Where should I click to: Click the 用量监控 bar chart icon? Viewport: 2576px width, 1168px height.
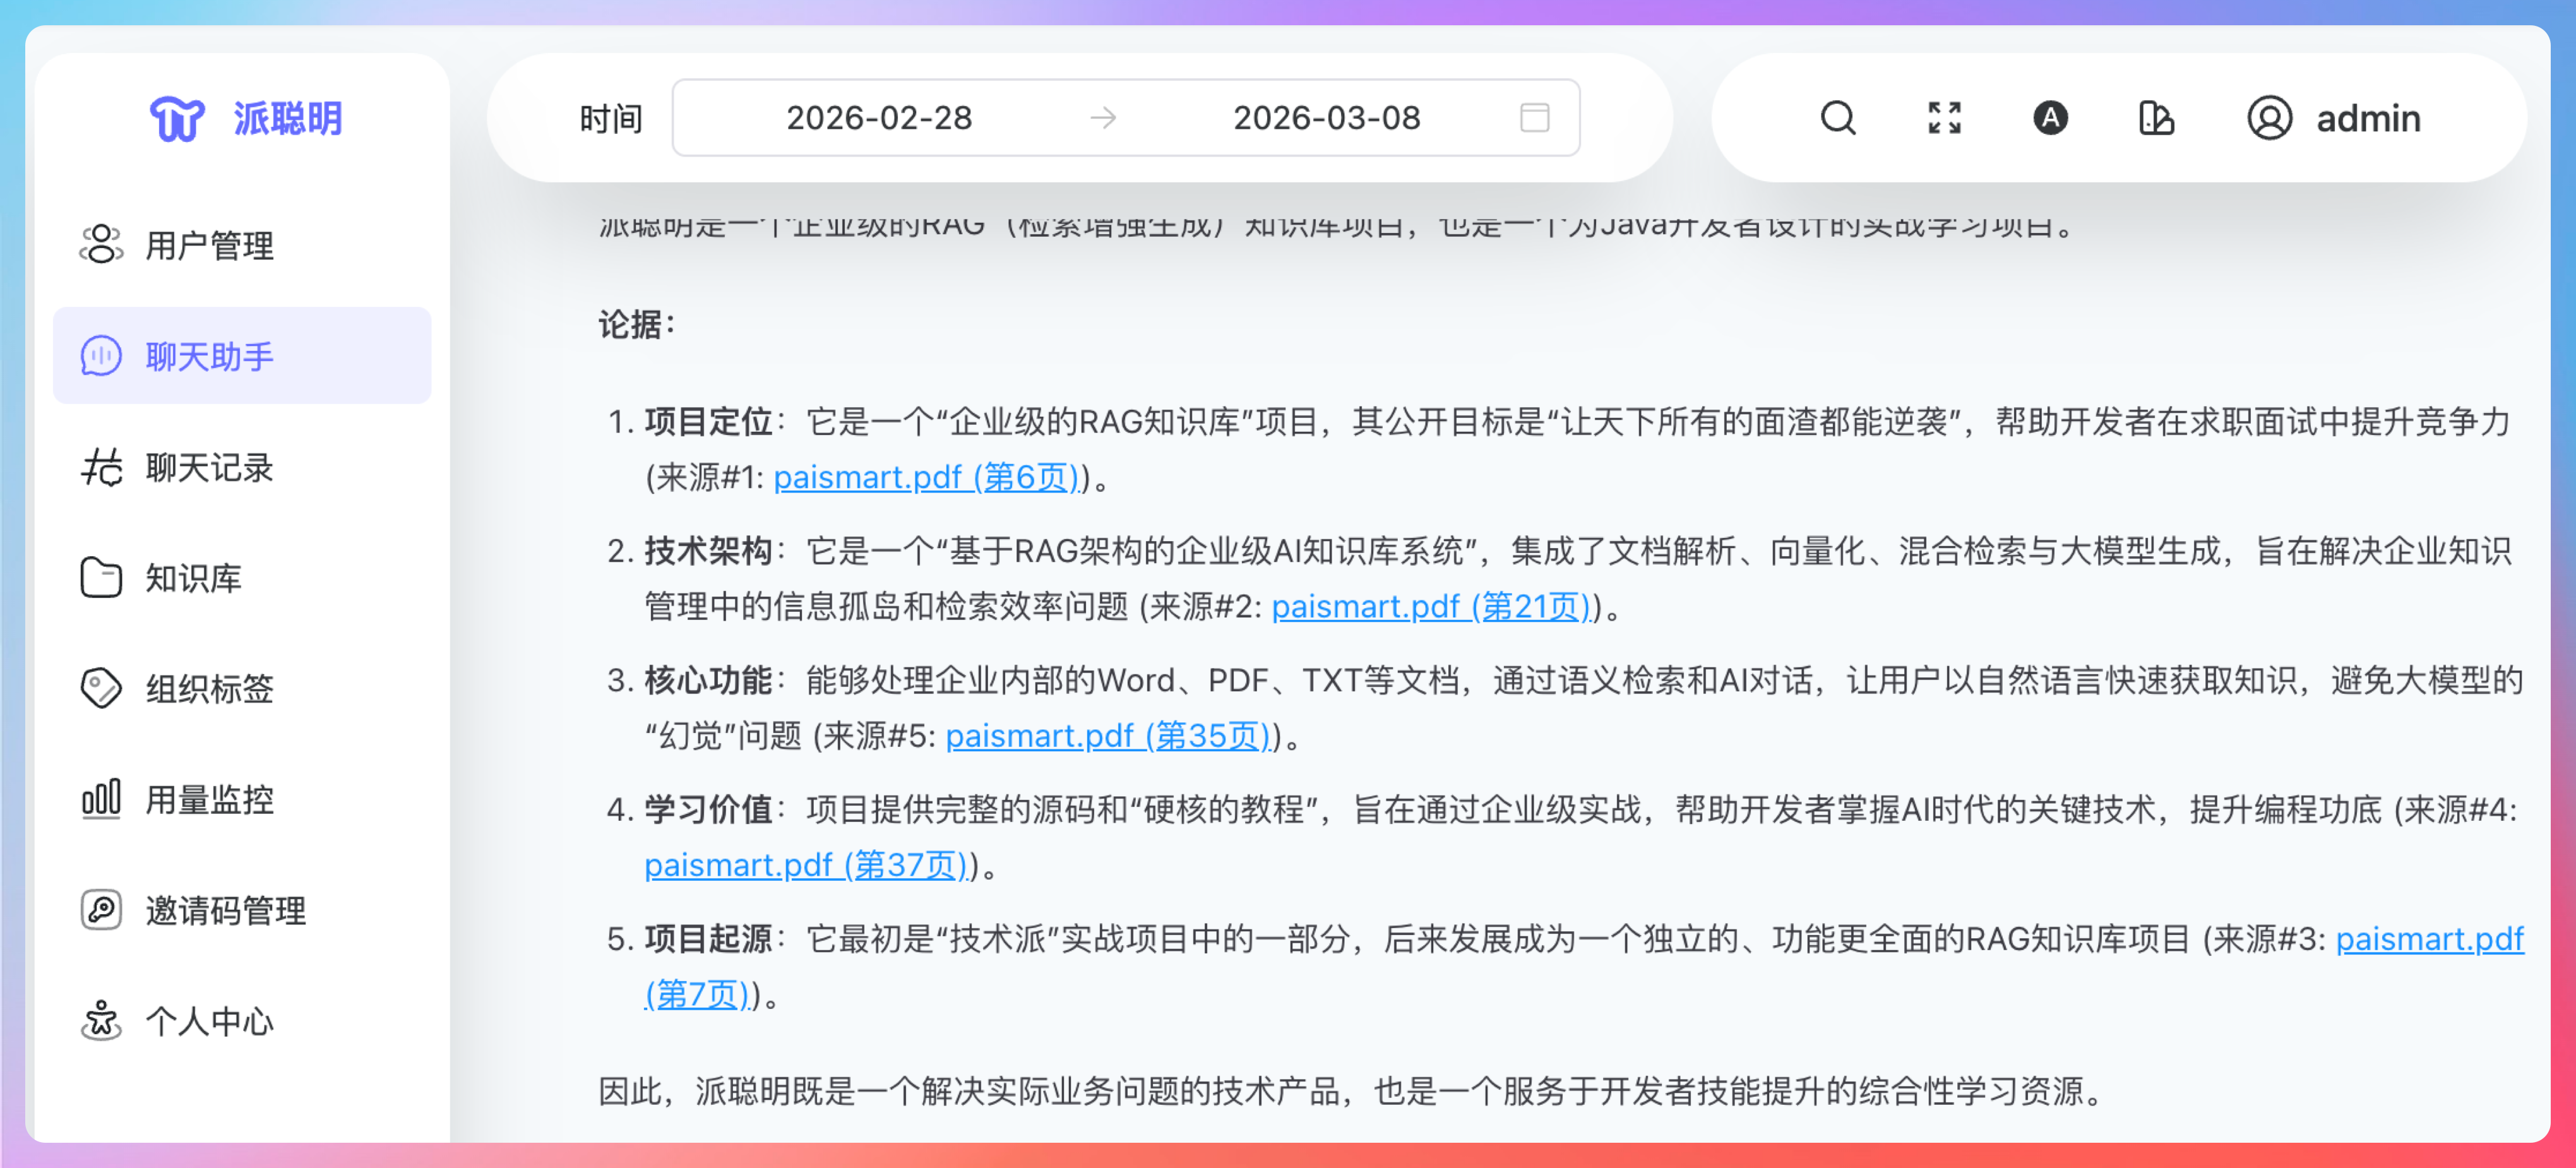[x=101, y=799]
